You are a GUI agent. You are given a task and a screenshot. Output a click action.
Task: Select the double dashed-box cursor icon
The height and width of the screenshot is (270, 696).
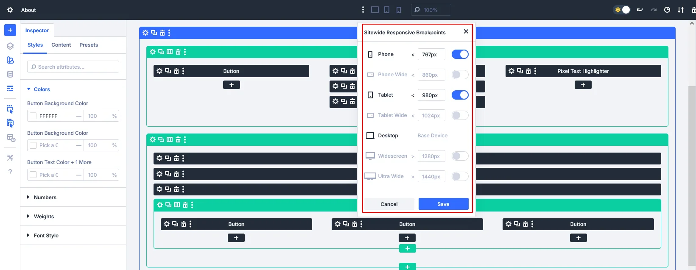[10, 123]
